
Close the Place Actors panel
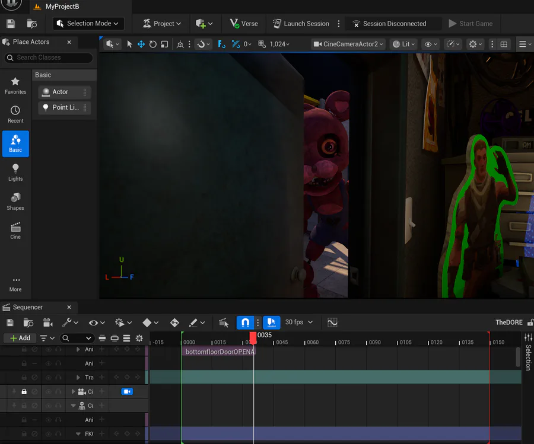pyautogui.click(x=69, y=42)
